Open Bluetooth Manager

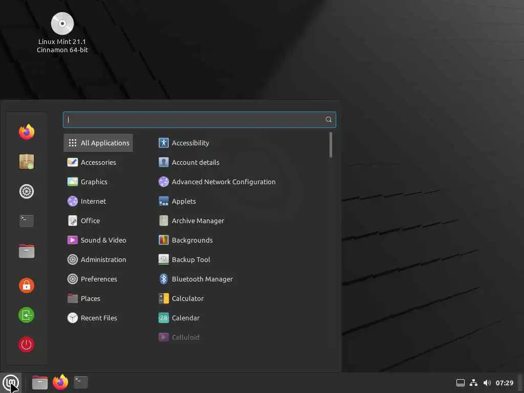coord(195,279)
